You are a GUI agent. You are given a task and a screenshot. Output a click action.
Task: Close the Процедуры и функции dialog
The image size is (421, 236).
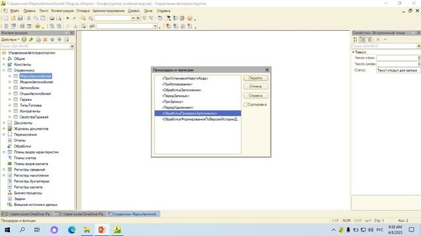pyautogui.click(x=267, y=70)
